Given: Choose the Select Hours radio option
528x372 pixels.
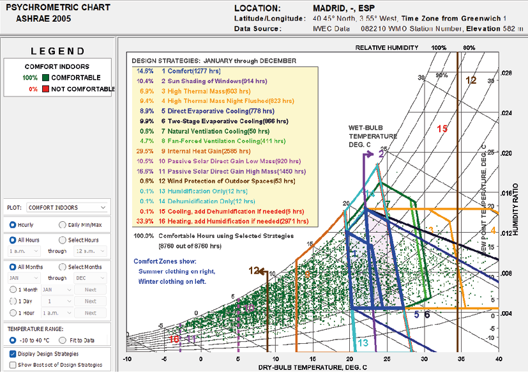Looking at the screenshot, I should click(62, 240).
